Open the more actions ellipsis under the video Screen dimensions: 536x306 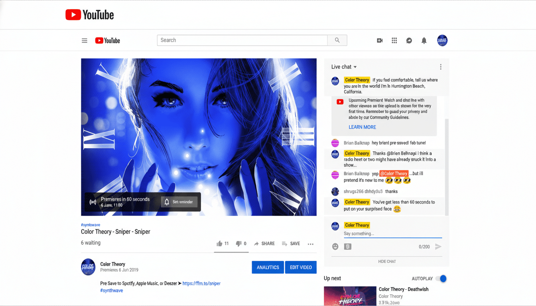[310, 243]
